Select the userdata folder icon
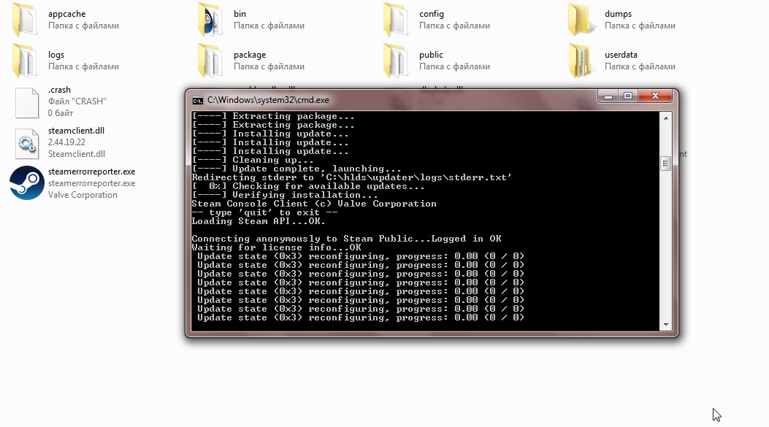 coord(581,61)
